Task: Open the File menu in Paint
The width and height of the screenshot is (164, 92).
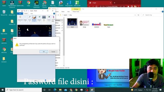Action: (20, 14)
